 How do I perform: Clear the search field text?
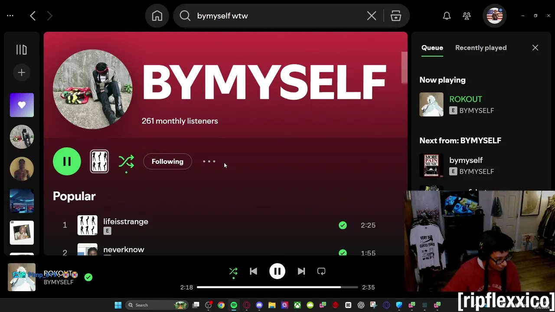coord(372,16)
